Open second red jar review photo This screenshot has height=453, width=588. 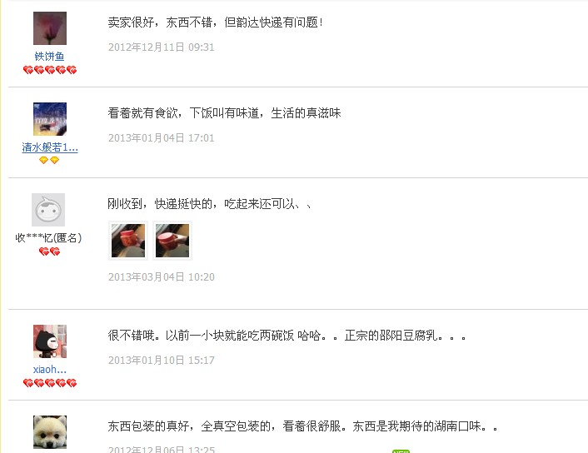click(172, 241)
